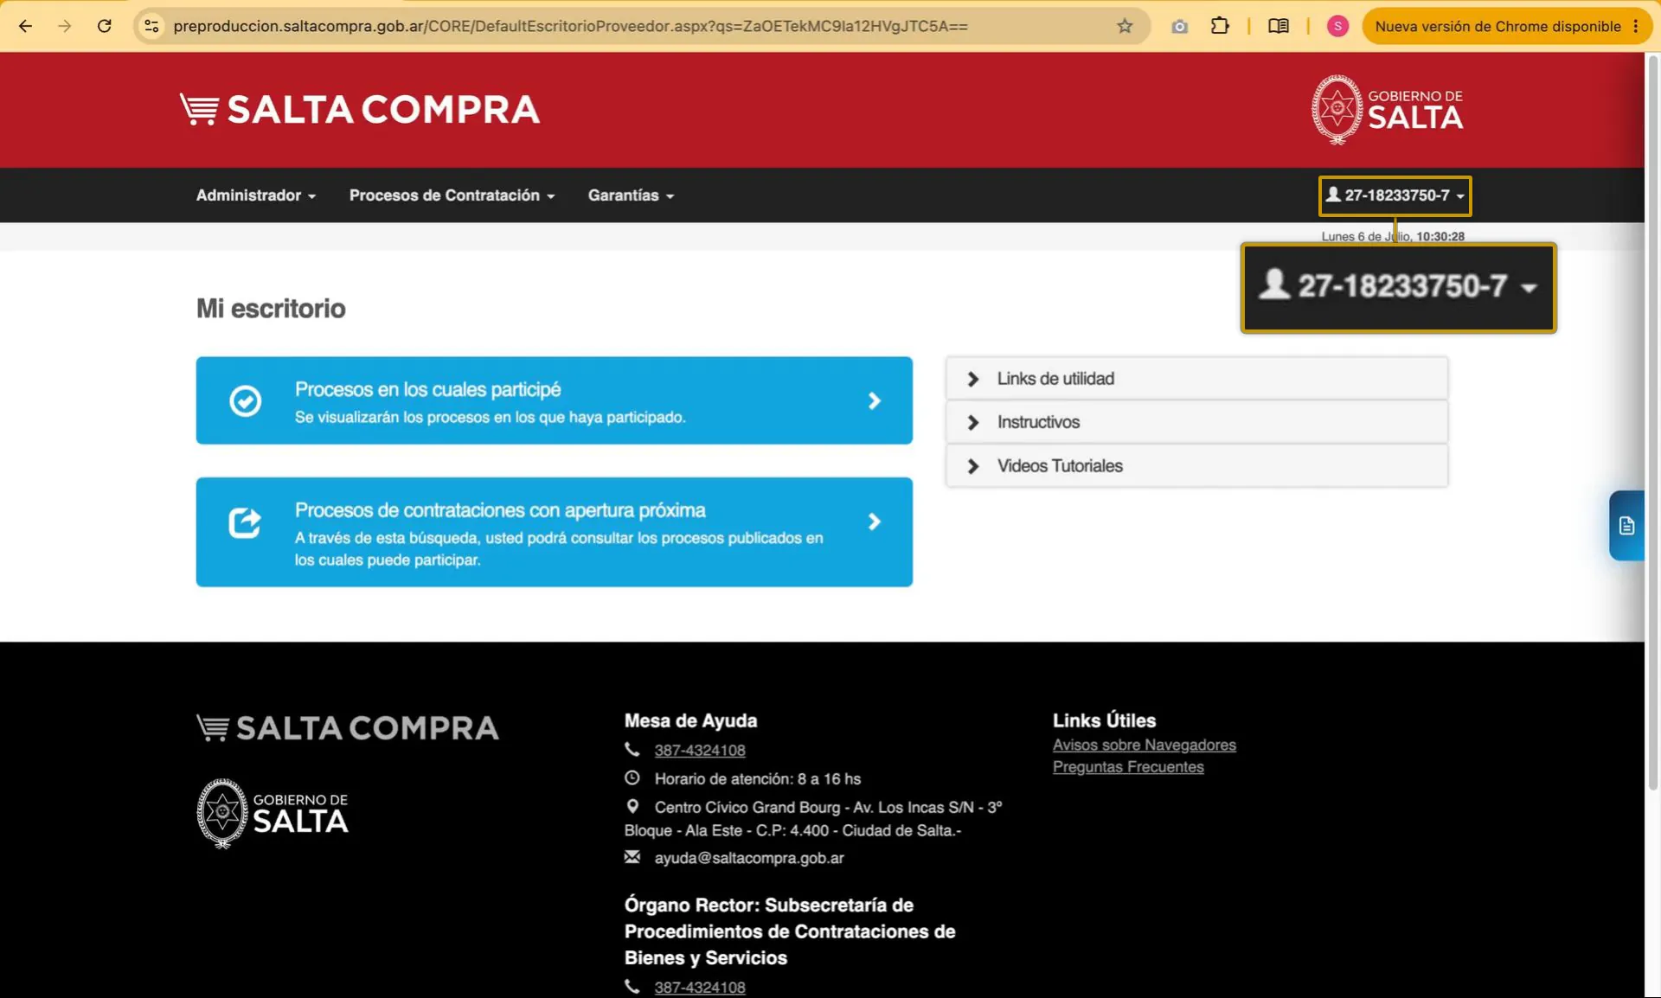Click the checkmark icon on participated processes card
This screenshot has height=998, width=1661.
[x=245, y=400]
